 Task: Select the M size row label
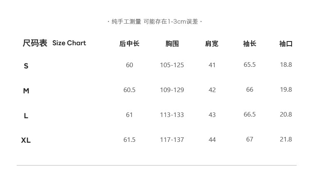point(26,91)
